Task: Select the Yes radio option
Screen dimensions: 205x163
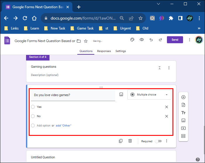Action: tap(33, 107)
